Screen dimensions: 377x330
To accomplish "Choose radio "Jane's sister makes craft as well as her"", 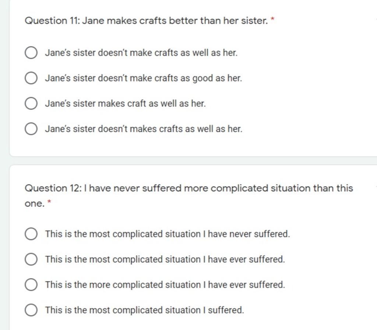I will click(x=31, y=103).
